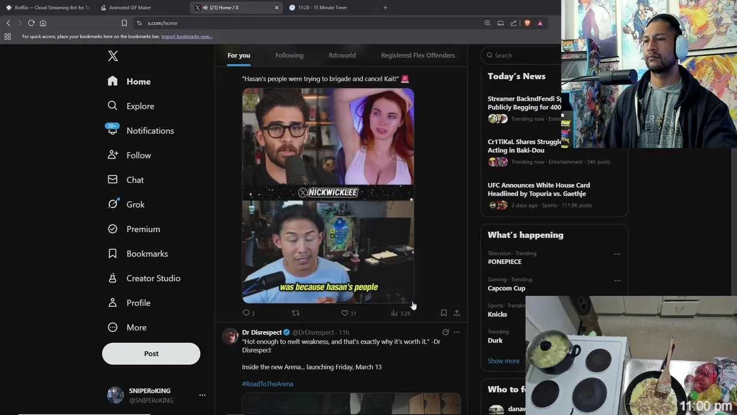Open Creator Studio from the sidebar
The image size is (737, 415).
145,278
